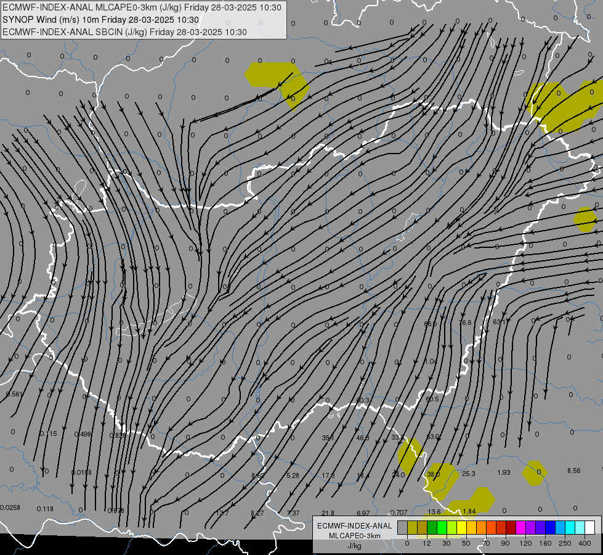Click the legend tick label 160
This screenshot has width=603, height=555.
(545, 543)
